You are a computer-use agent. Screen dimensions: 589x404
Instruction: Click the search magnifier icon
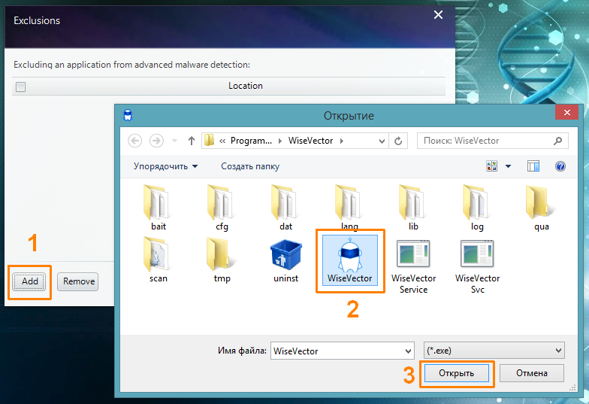tap(557, 141)
